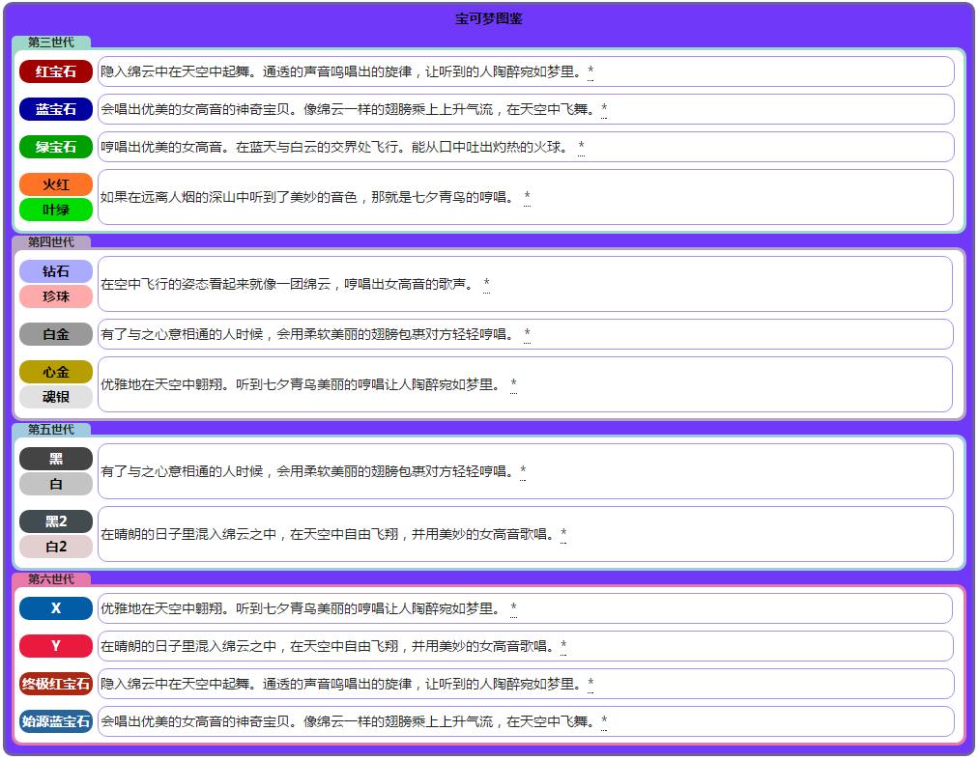The width and height of the screenshot is (979, 760).
Task: Select the 珍珠 version label
Action: [x=55, y=296]
